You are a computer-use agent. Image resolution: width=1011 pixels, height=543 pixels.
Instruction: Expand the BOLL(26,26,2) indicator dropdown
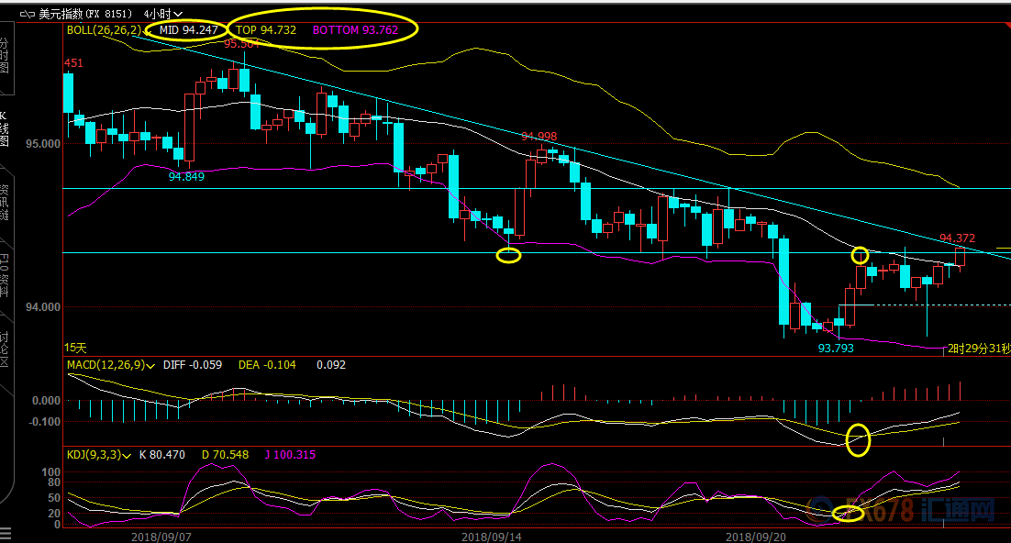point(148,29)
